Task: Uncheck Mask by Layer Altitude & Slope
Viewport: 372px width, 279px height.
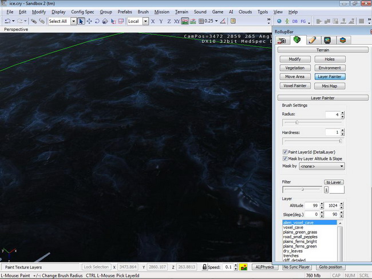Action: coord(285,158)
